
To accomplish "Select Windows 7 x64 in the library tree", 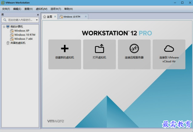I will click(x=23, y=39).
